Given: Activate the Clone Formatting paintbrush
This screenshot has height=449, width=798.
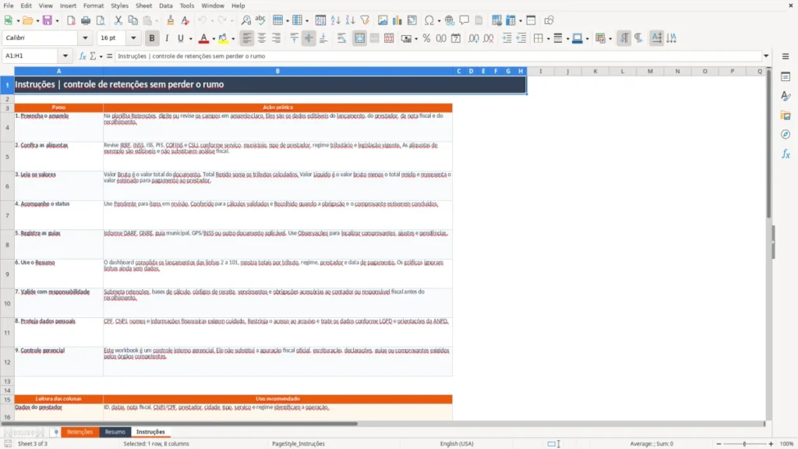Looking at the screenshot, I should [171, 20].
